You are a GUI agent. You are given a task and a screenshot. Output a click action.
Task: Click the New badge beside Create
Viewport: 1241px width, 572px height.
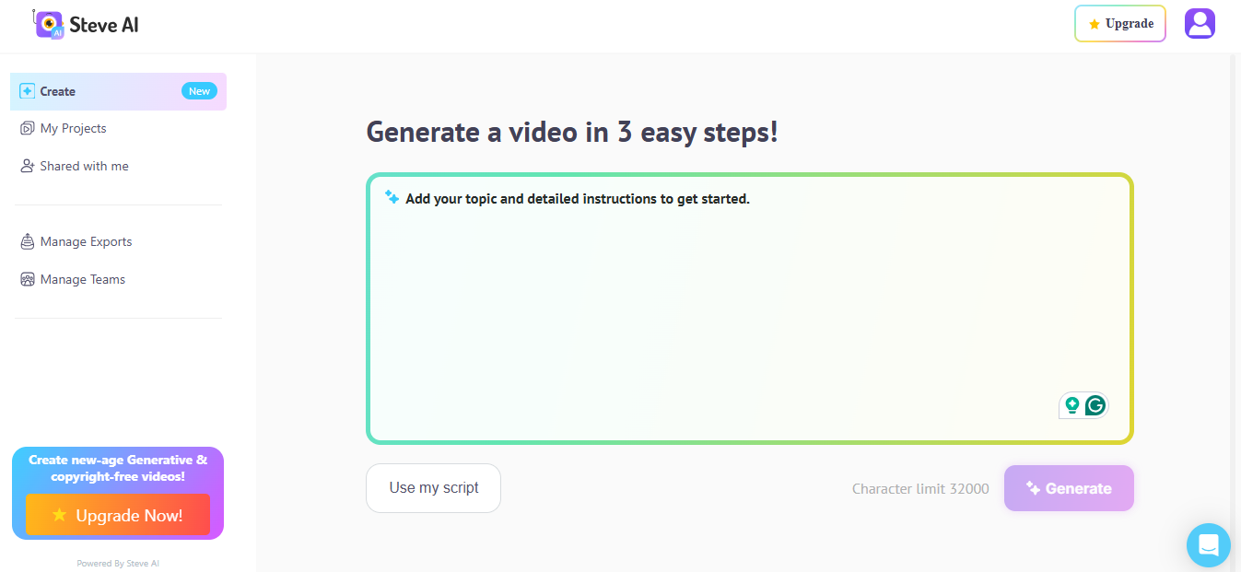[x=199, y=91]
